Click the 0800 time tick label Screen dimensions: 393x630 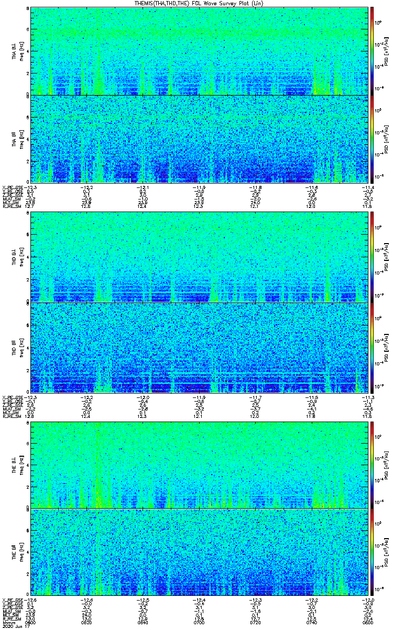[x=368, y=623]
